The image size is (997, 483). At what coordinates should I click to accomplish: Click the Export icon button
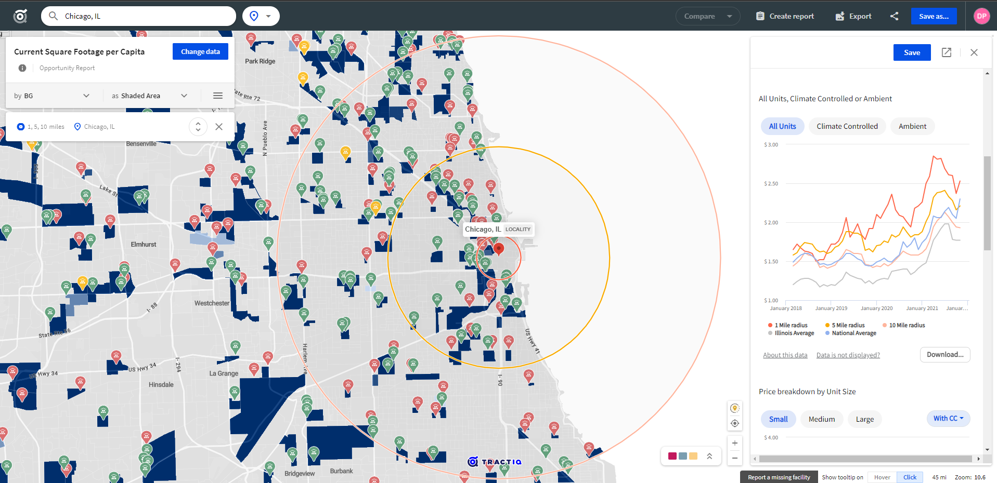tap(853, 16)
